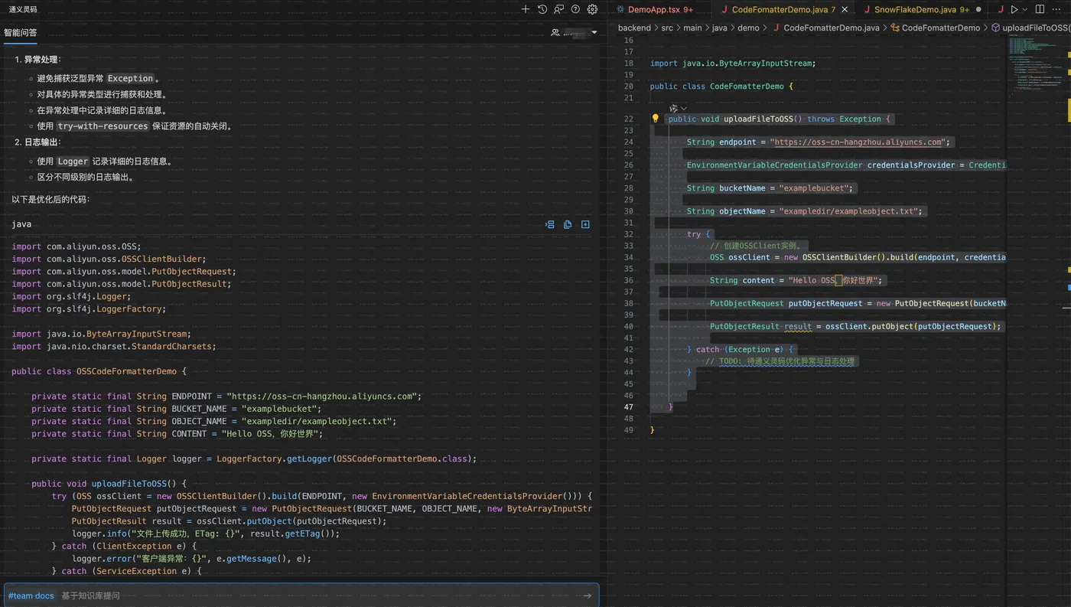Expand the inline Lingma chevron above line 22
The height and width of the screenshot is (607, 1071).
684,108
